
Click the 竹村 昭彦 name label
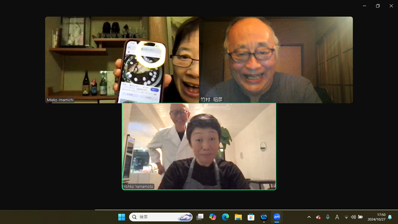211,100
